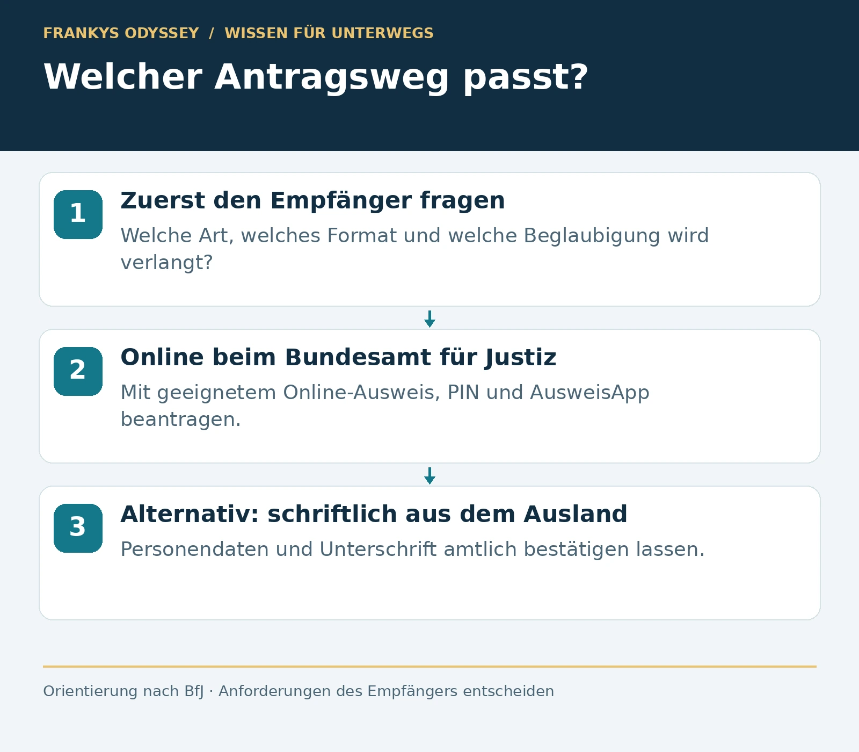Click the text 'Welche Art, welches Format'
This screenshot has width=859, height=752.
[259, 236]
